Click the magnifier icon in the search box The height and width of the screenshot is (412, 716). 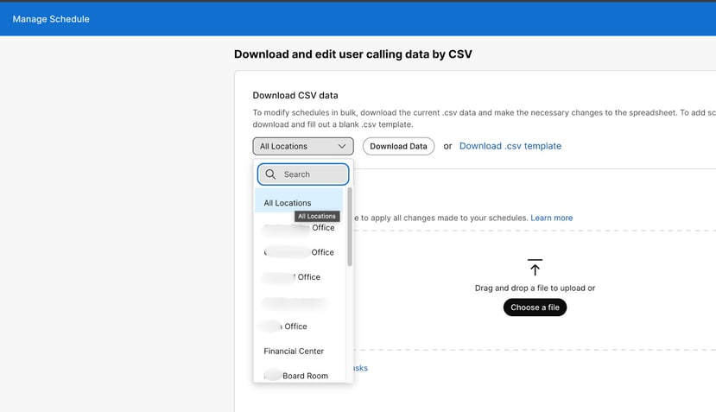tap(271, 174)
